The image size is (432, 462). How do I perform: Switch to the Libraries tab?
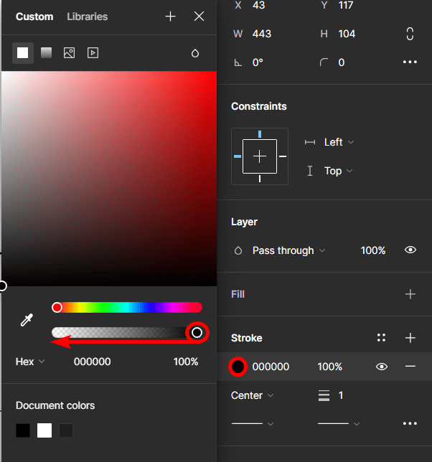click(x=88, y=16)
